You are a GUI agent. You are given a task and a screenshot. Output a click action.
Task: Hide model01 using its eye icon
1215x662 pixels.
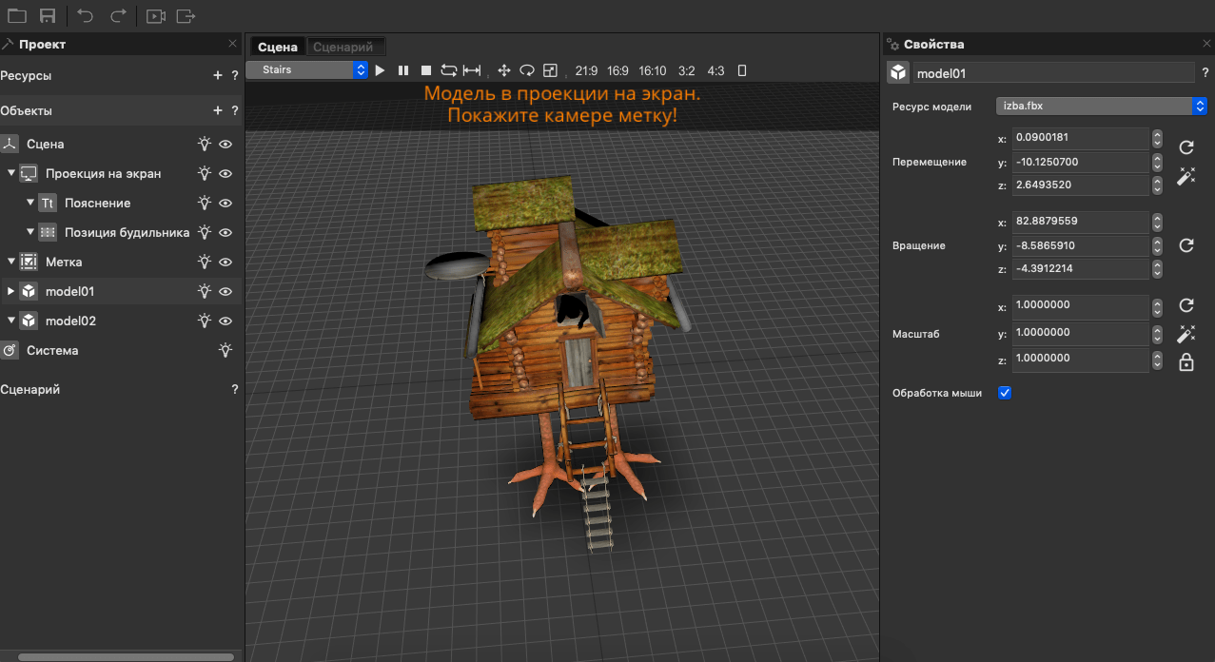(x=225, y=292)
